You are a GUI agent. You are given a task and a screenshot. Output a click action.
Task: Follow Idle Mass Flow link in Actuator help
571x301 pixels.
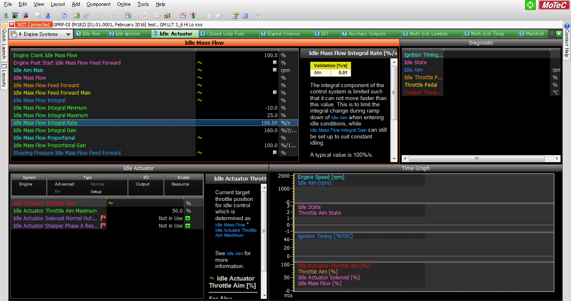point(230,225)
